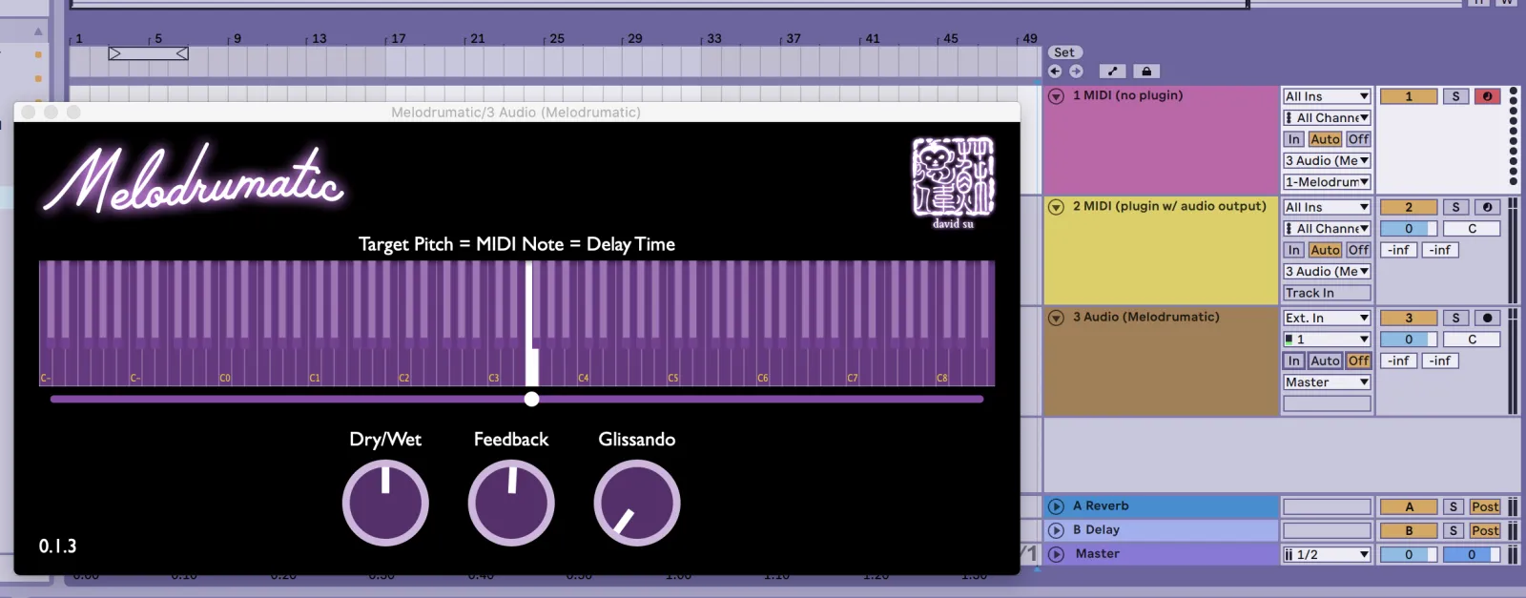Open Master output dropdown on track 3

point(1327,381)
